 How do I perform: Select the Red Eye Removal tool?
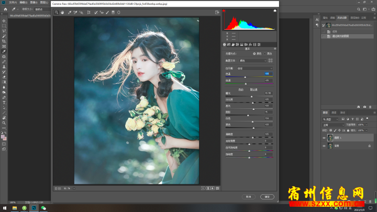[x=102, y=13]
